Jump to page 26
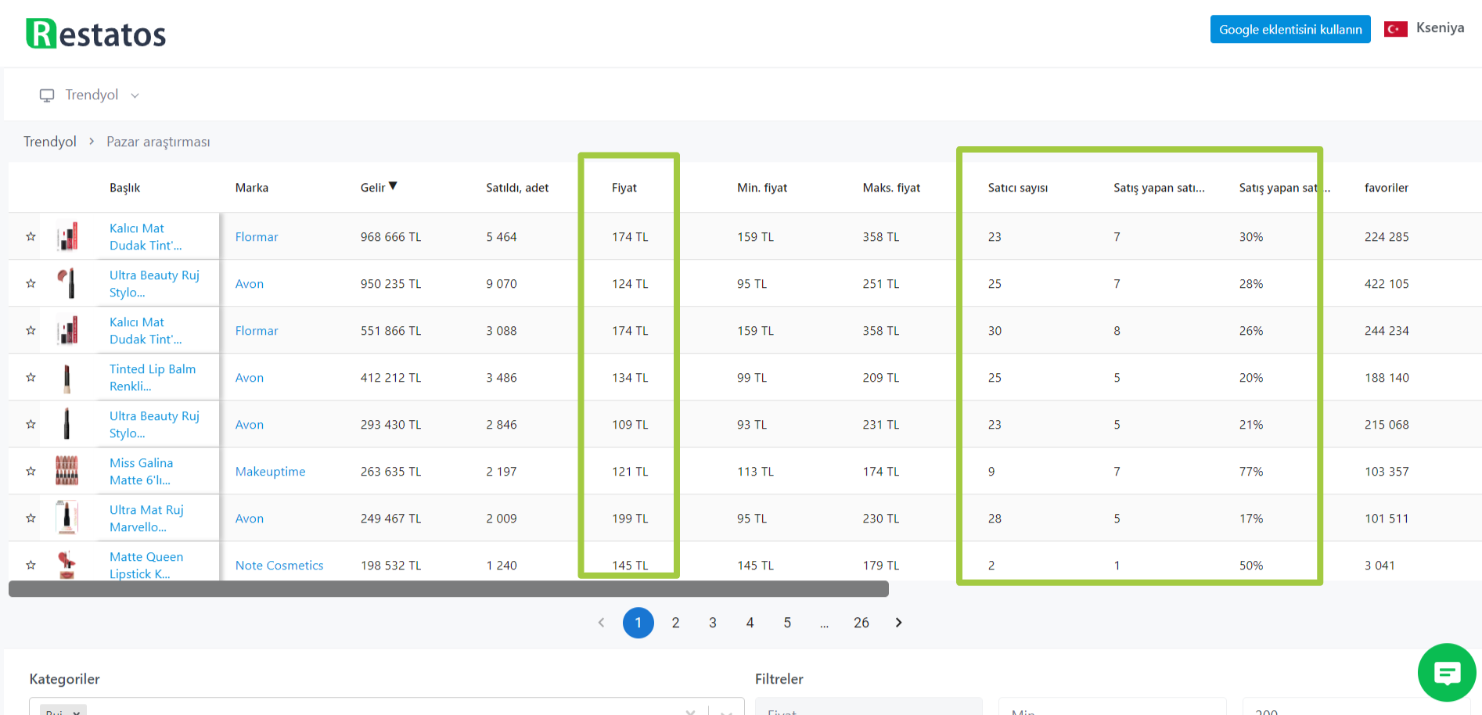The image size is (1482, 715). click(x=862, y=623)
